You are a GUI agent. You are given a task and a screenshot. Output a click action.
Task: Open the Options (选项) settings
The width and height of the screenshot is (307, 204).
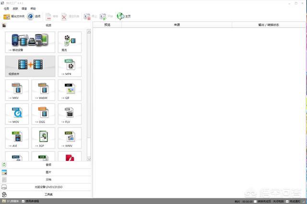[34, 16]
